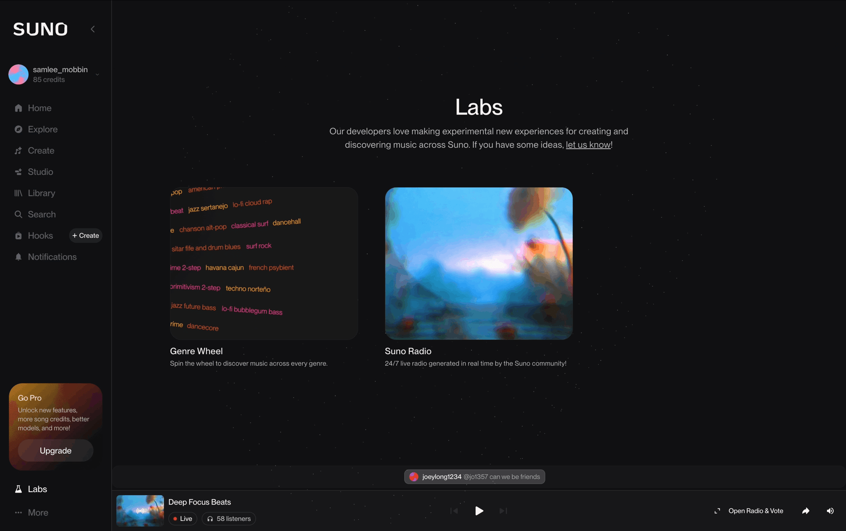Screen dimensions: 846x531
Task: Click Open Radio & Vote
Action: [756, 511]
